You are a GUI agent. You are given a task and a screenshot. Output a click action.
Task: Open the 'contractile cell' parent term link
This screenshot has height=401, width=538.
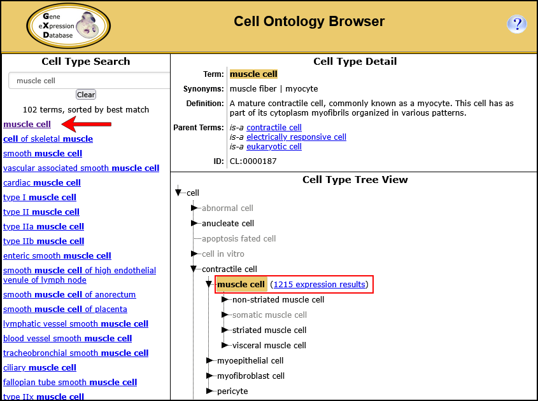click(274, 127)
